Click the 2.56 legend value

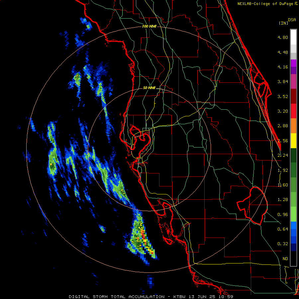coord(283,141)
